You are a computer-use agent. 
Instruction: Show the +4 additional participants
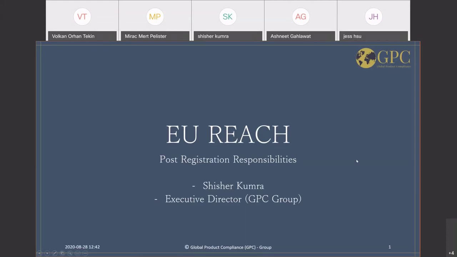click(451, 253)
